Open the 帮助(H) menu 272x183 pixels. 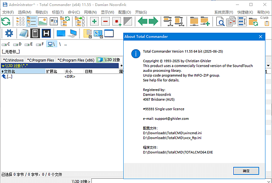click(263, 12)
